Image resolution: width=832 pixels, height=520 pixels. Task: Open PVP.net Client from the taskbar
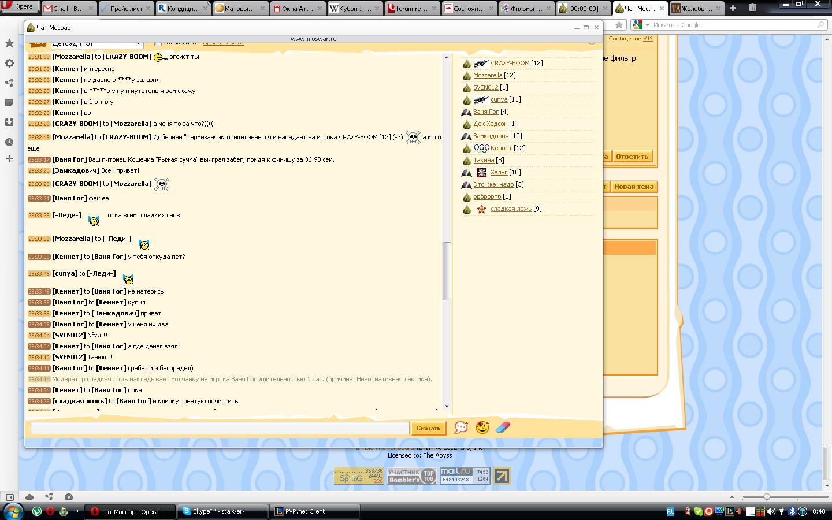(315, 511)
